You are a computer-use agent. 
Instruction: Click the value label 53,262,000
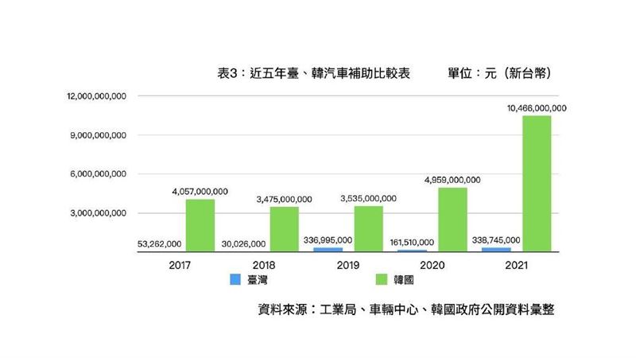160,244
